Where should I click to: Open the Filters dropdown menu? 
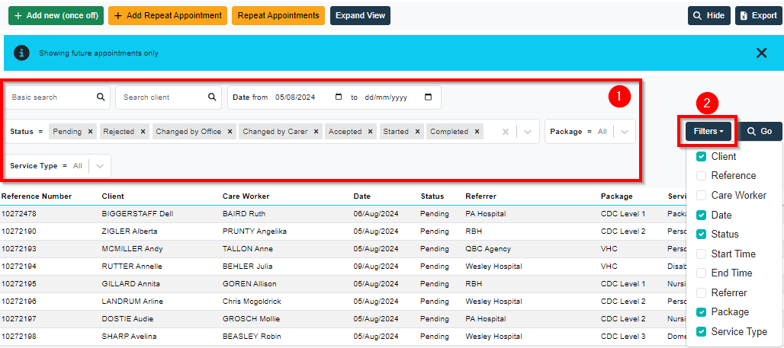(x=708, y=131)
